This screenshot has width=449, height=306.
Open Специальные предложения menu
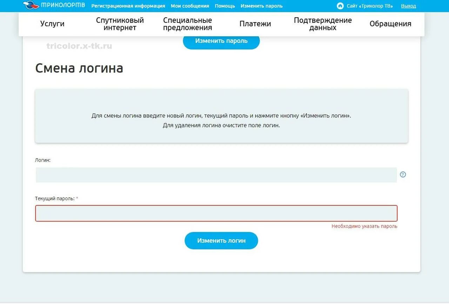tap(188, 24)
